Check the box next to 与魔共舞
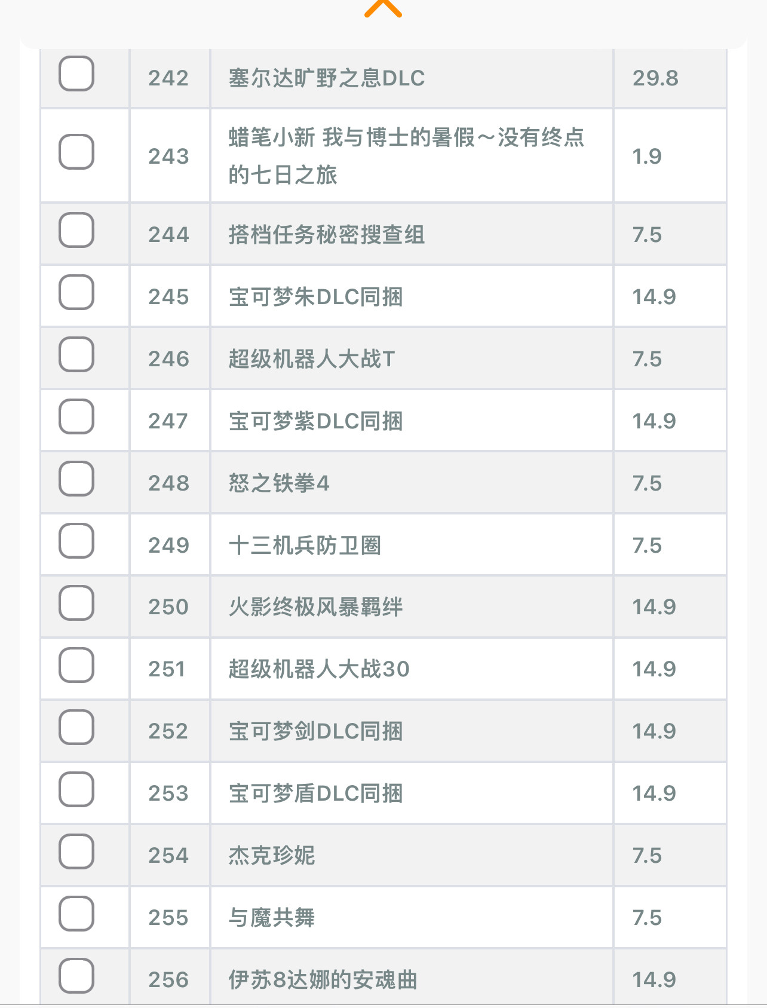This screenshot has width=767, height=1008. coord(76,914)
